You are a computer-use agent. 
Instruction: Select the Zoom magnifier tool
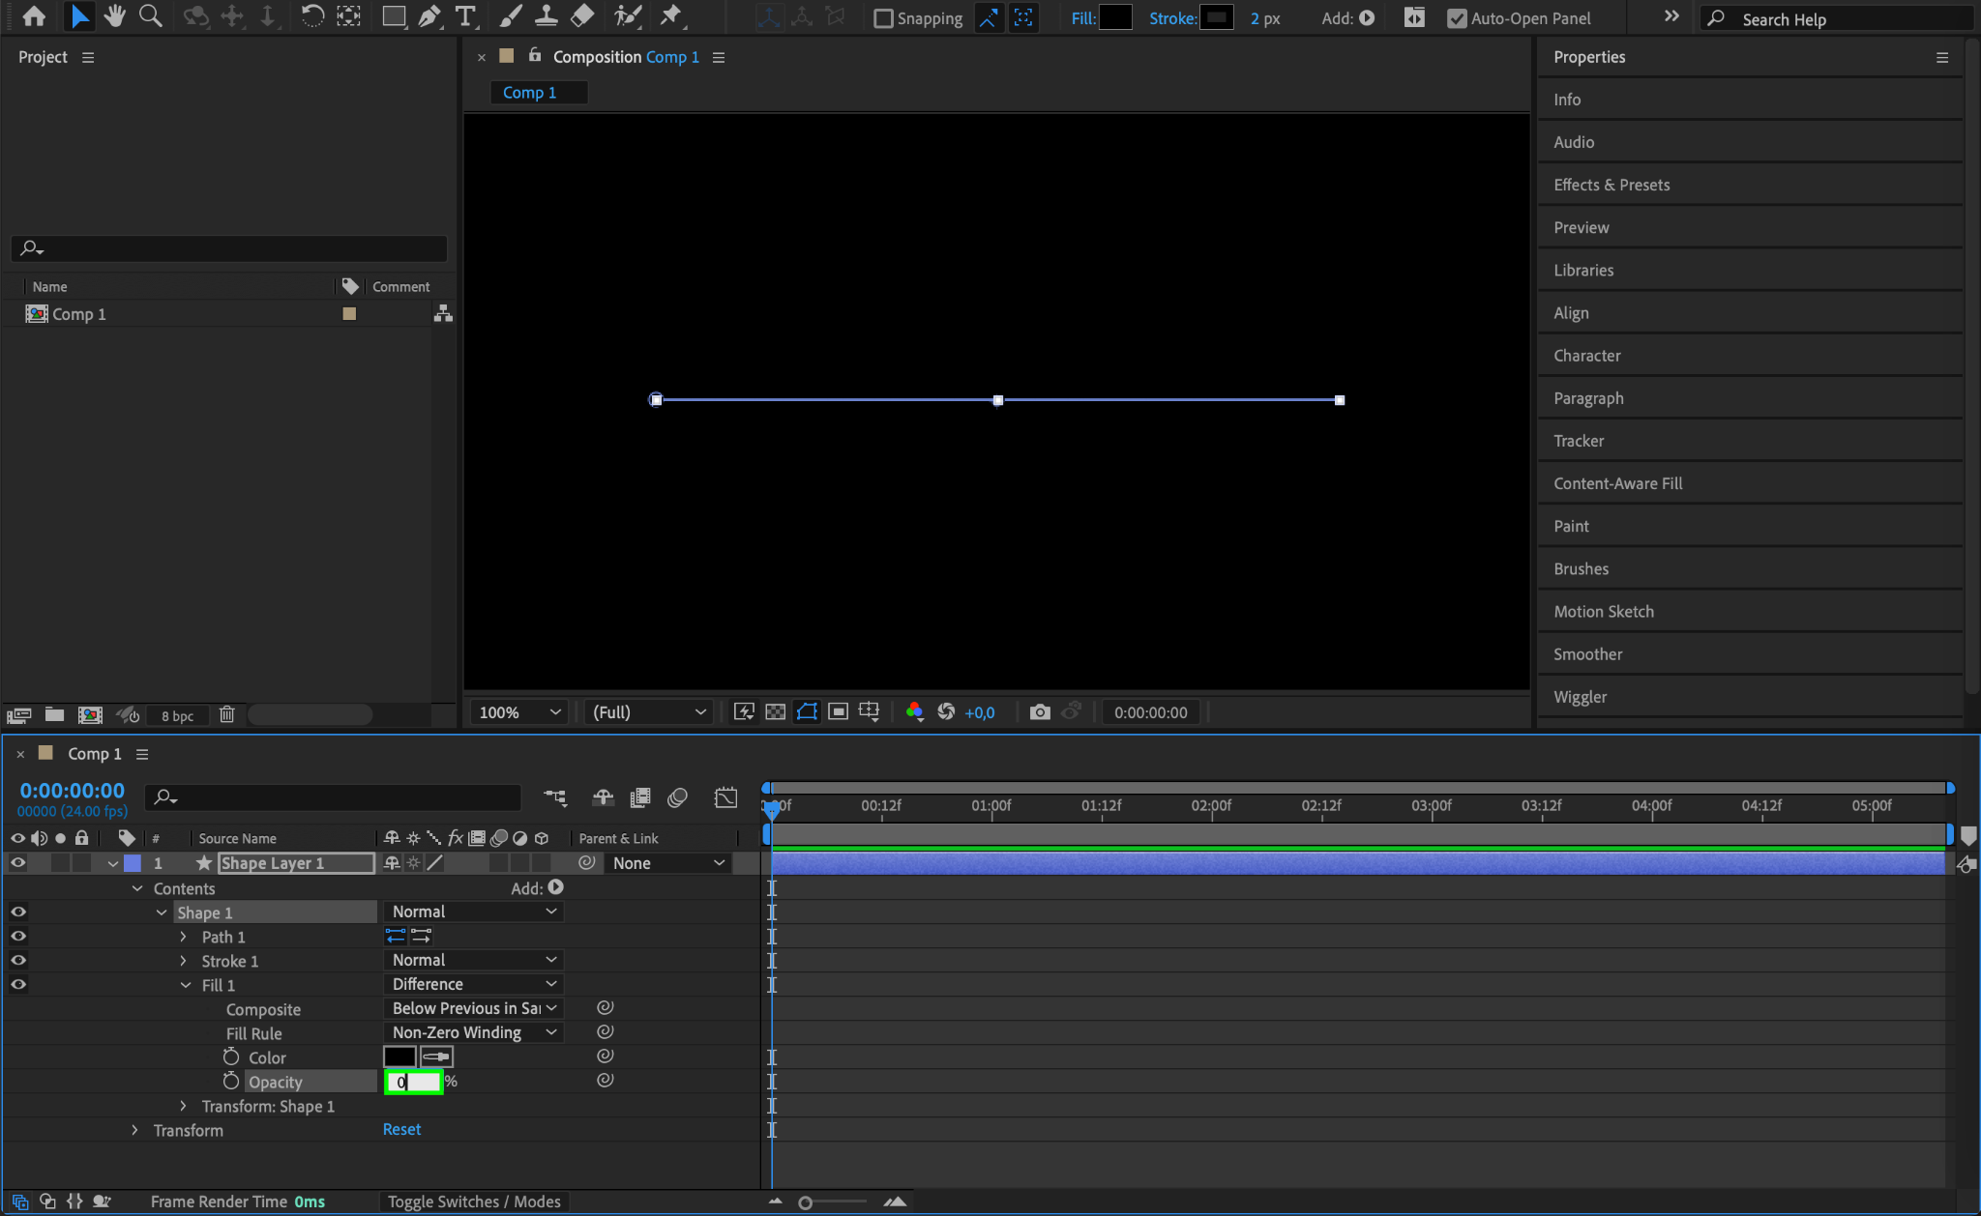pos(150,16)
